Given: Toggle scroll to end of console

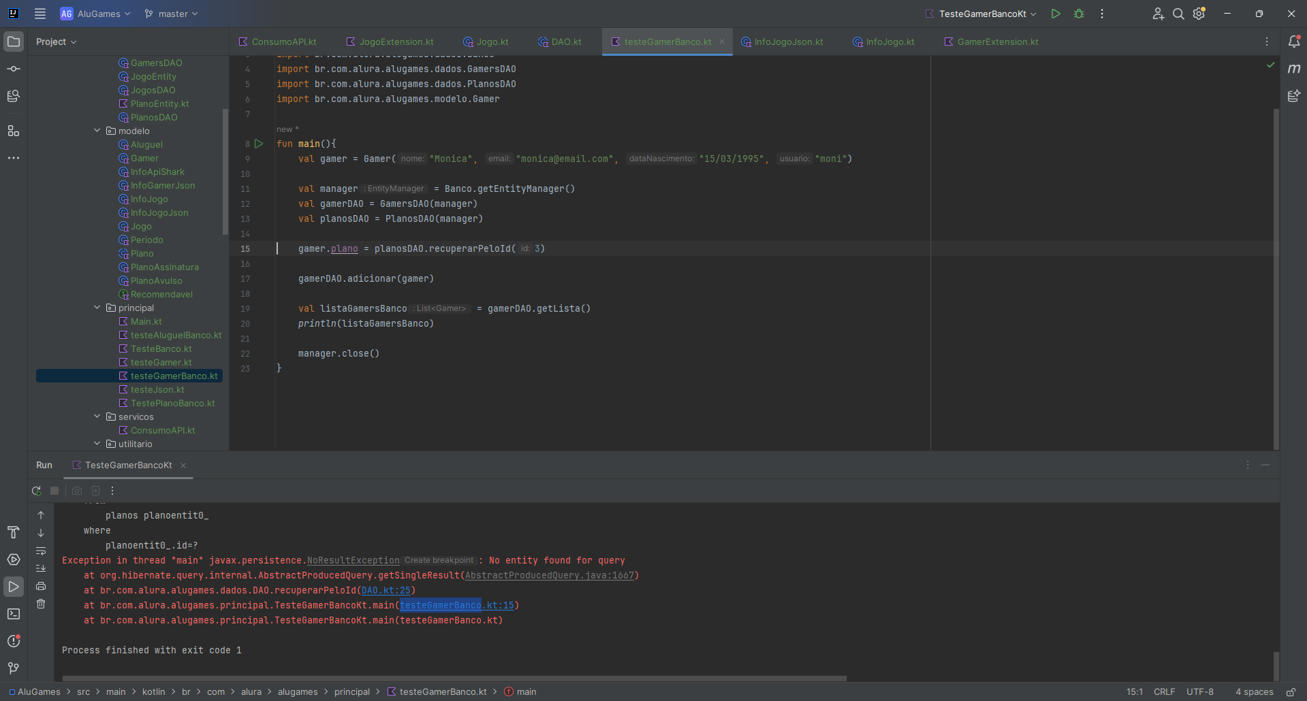Looking at the screenshot, I should click(41, 568).
